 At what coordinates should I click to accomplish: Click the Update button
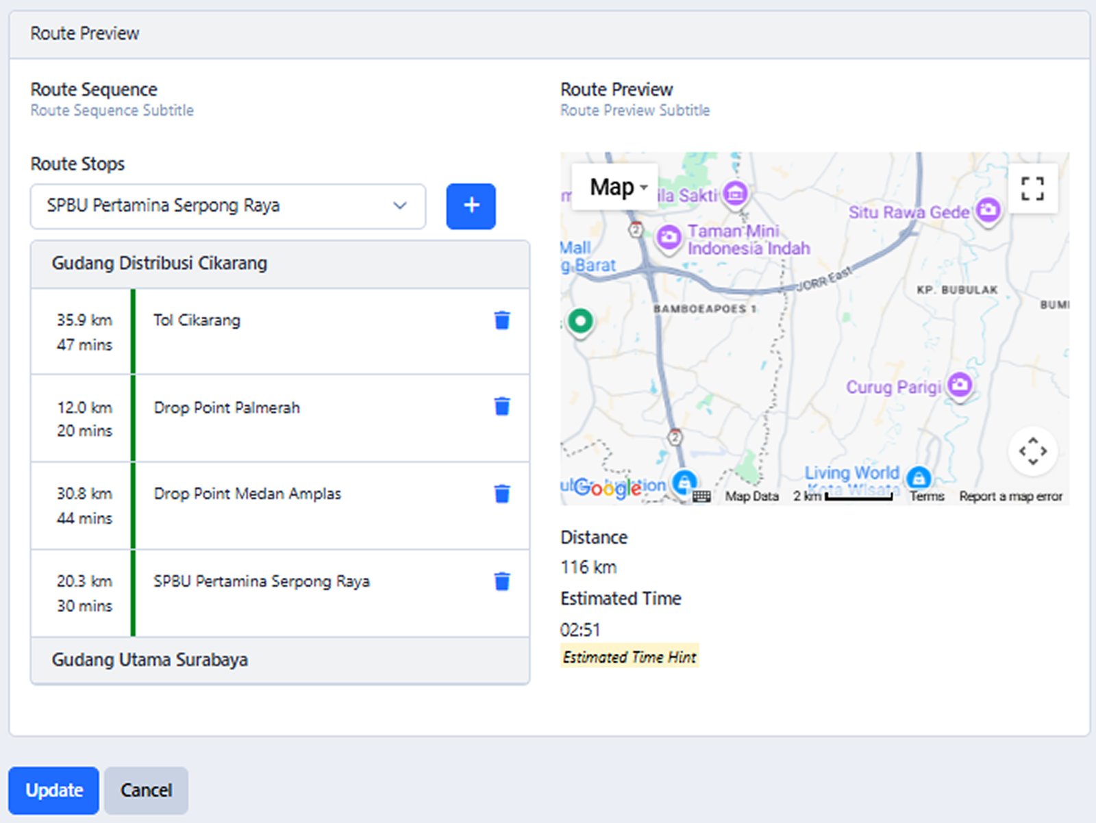[x=53, y=790]
